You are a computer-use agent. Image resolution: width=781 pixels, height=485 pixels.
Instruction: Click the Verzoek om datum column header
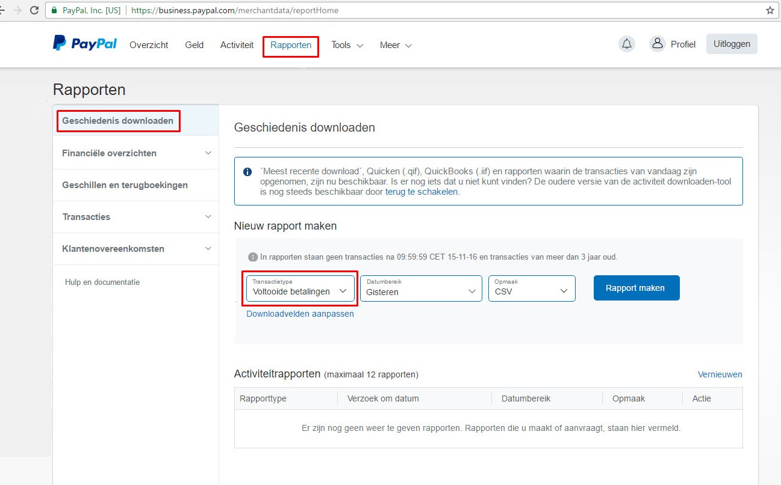[x=383, y=398]
